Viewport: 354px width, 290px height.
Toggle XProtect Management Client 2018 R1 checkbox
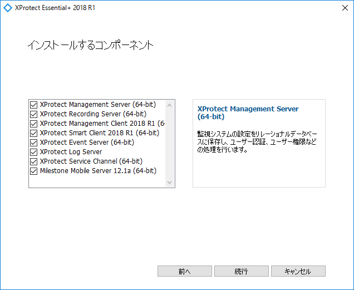click(x=33, y=124)
